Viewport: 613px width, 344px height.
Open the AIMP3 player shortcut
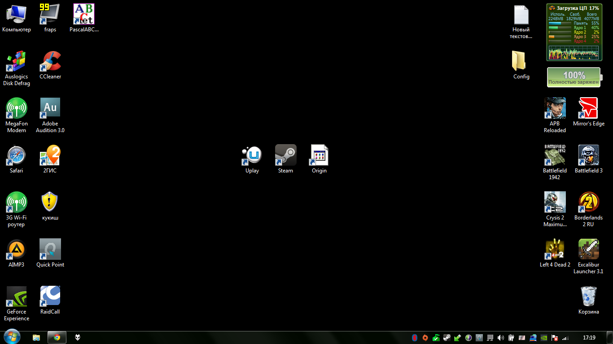click(17, 253)
